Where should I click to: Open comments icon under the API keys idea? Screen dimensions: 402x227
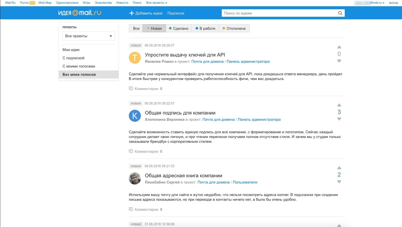click(131, 88)
